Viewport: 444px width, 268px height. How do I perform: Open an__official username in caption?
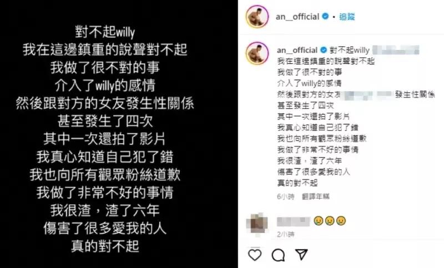pyautogui.click(x=297, y=50)
